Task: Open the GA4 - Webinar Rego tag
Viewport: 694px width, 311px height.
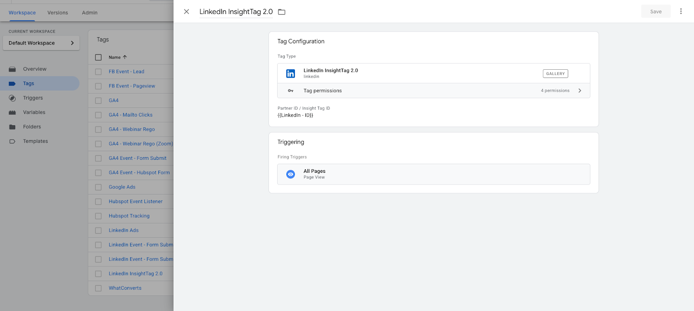Action: coord(132,130)
